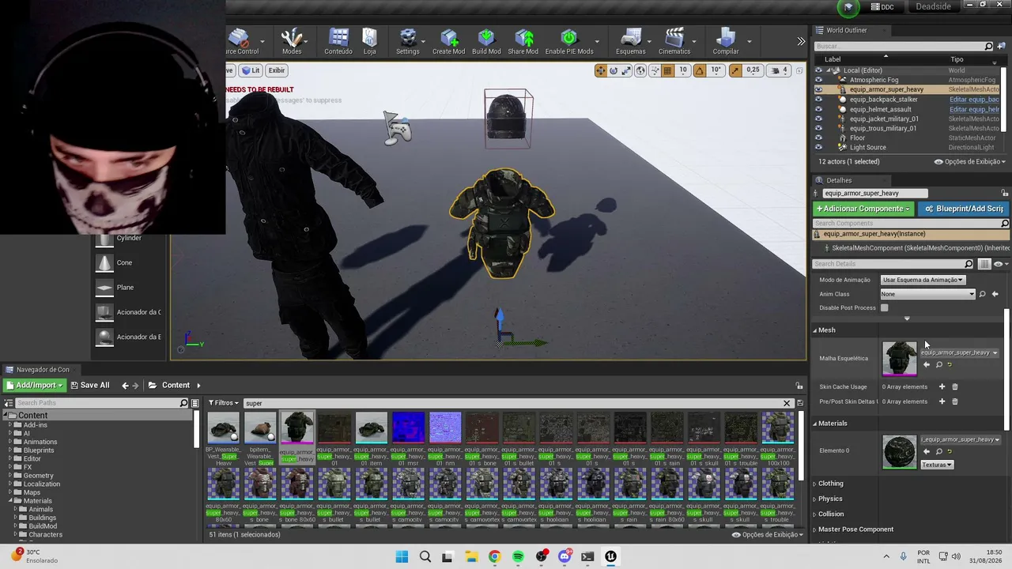Expand the Collision section
The image size is (1012, 569).
click(x=815, y=514)
